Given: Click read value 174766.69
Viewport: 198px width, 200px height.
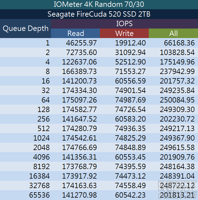Looking at the screenshot, I should 79,147.
